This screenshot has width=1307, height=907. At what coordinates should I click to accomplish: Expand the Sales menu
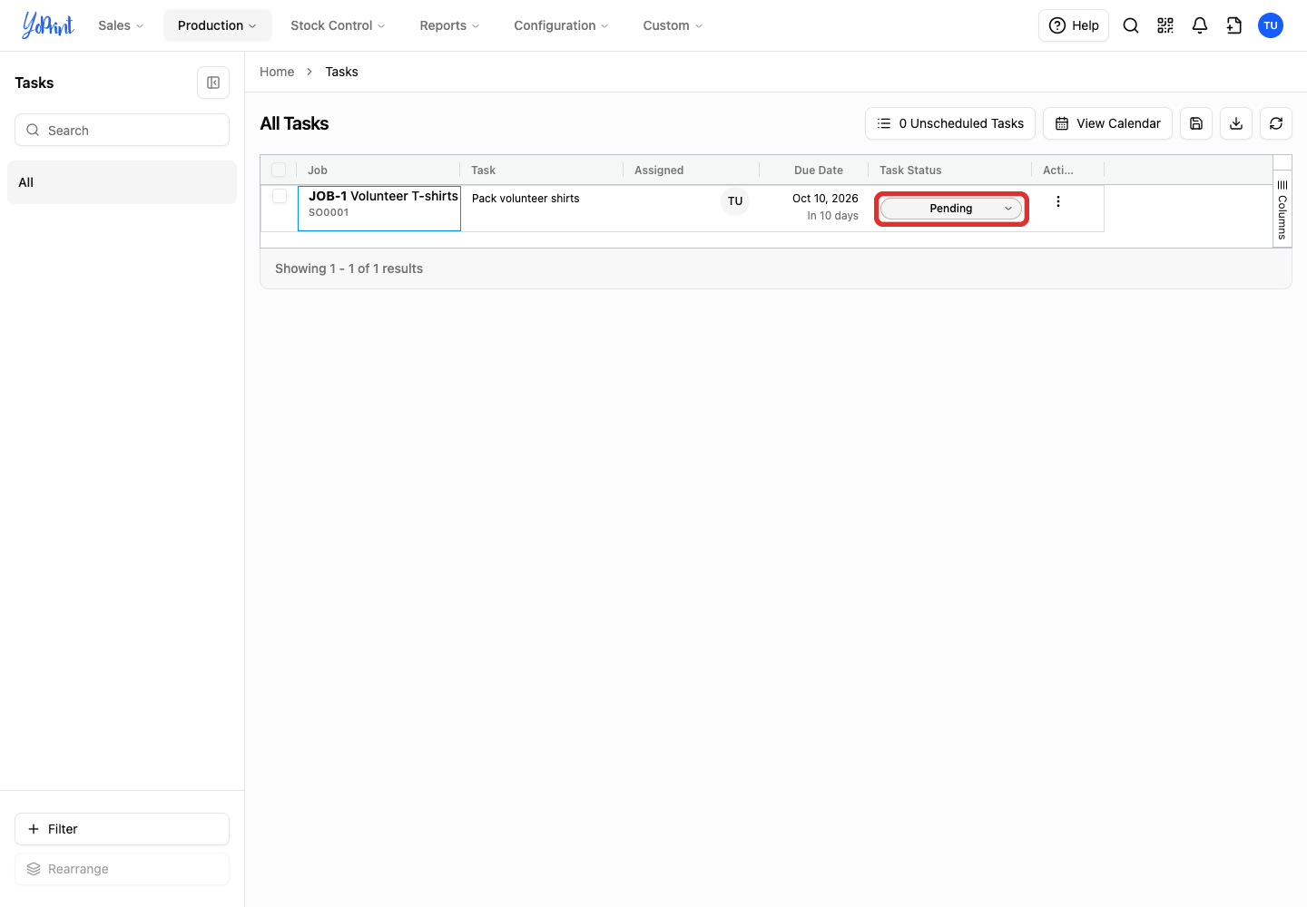121,25
